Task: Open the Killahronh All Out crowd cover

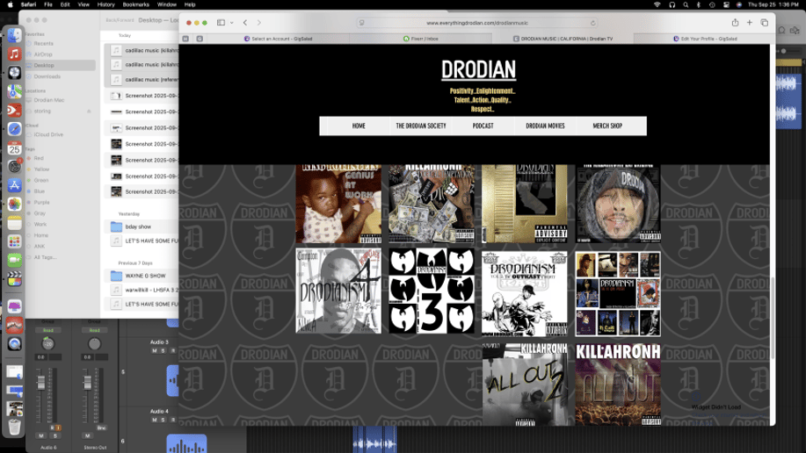Action: [618, 385]
